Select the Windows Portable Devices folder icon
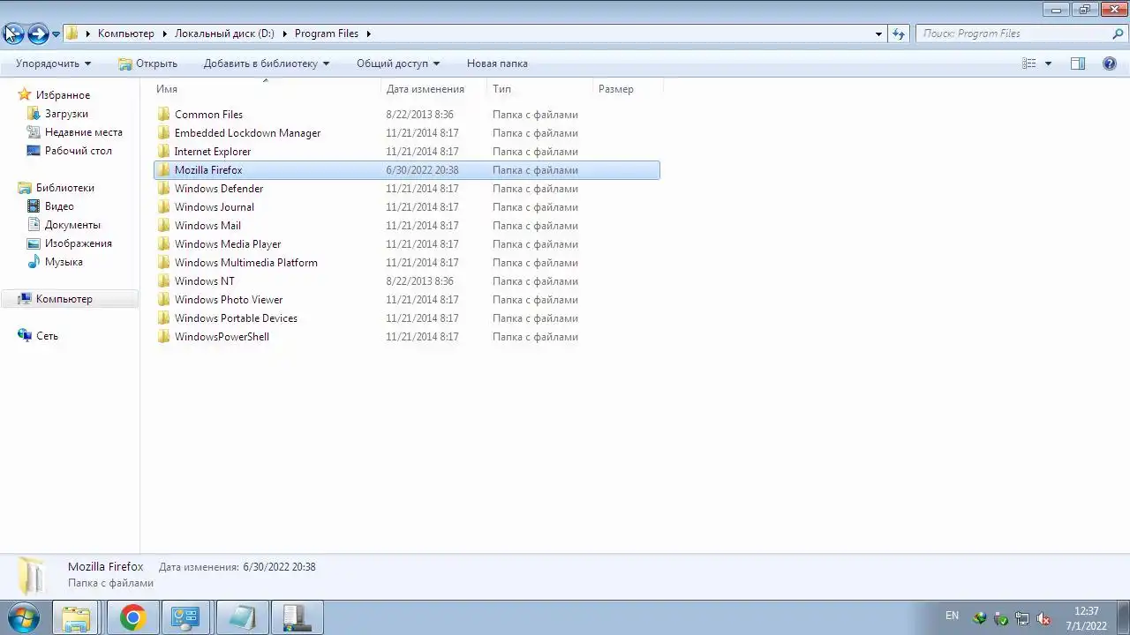 (x=163, y=318)
